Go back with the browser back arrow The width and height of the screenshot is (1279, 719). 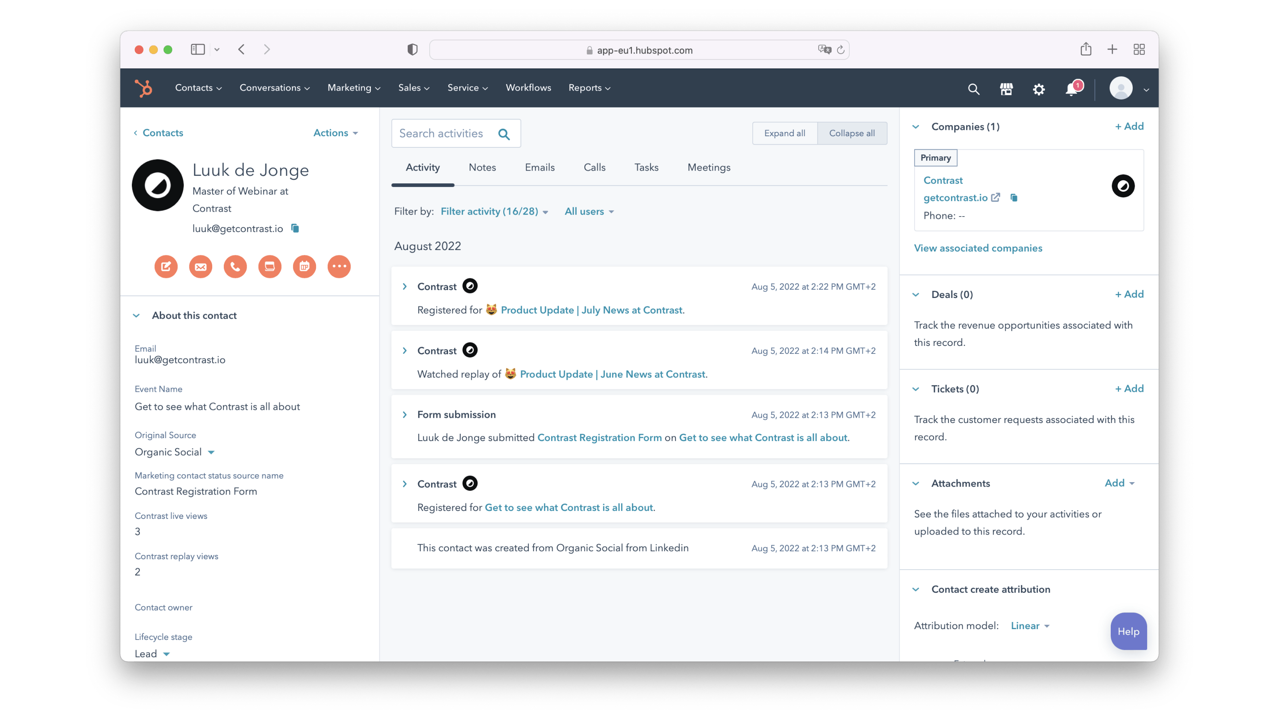coord(242,49)
